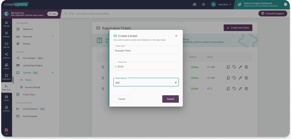Open the Libraries sidebar icon
The width and height of the screenshot is (291, 139).
tap(6, 45)
